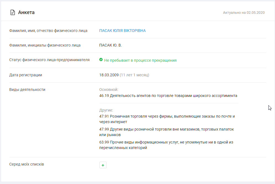The width and height of the screenshot is (275, 184).
Task: Select the 47.91 retail via internet activity
Action: (167, 119)
